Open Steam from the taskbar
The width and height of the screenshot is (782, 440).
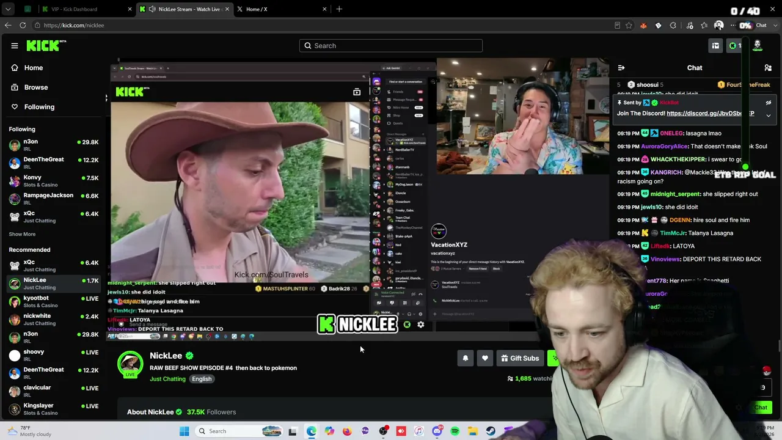point(491,431)
